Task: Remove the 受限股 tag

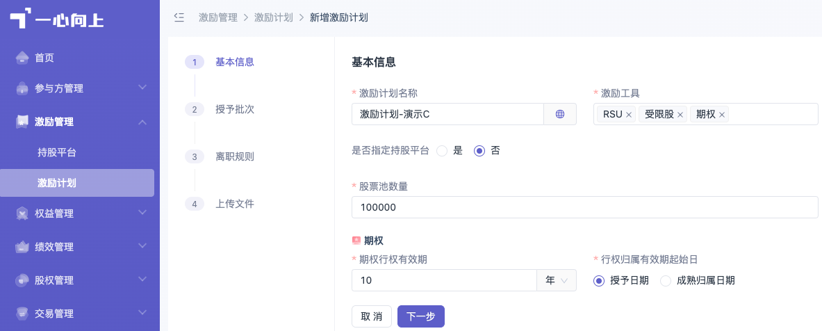Action: click(x=680, y=114)
